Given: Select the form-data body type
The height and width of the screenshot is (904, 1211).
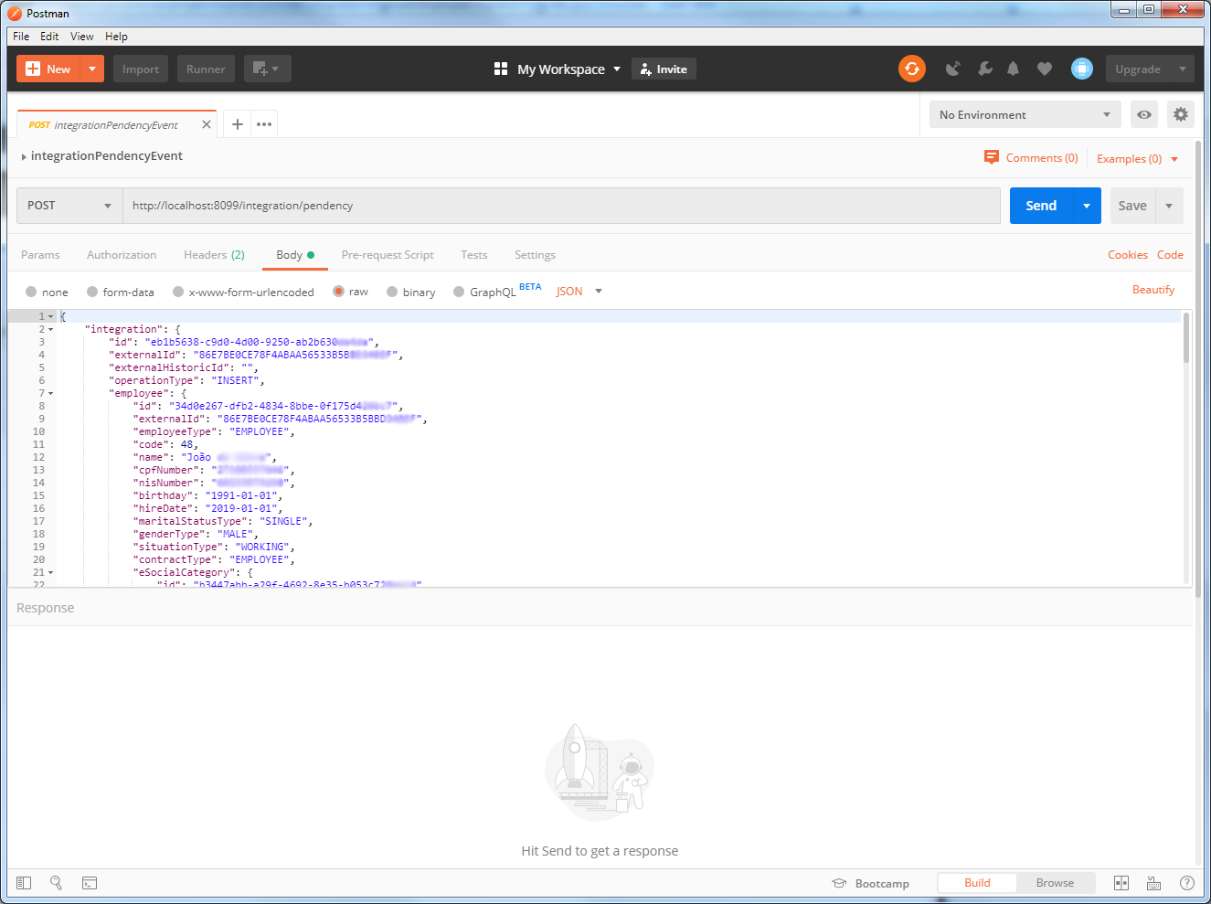Looking at the screenshot, I should [x=92, y=292].
